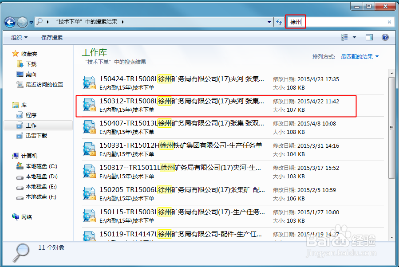Click the Forward navigation arrow

(x=21, y=22)
